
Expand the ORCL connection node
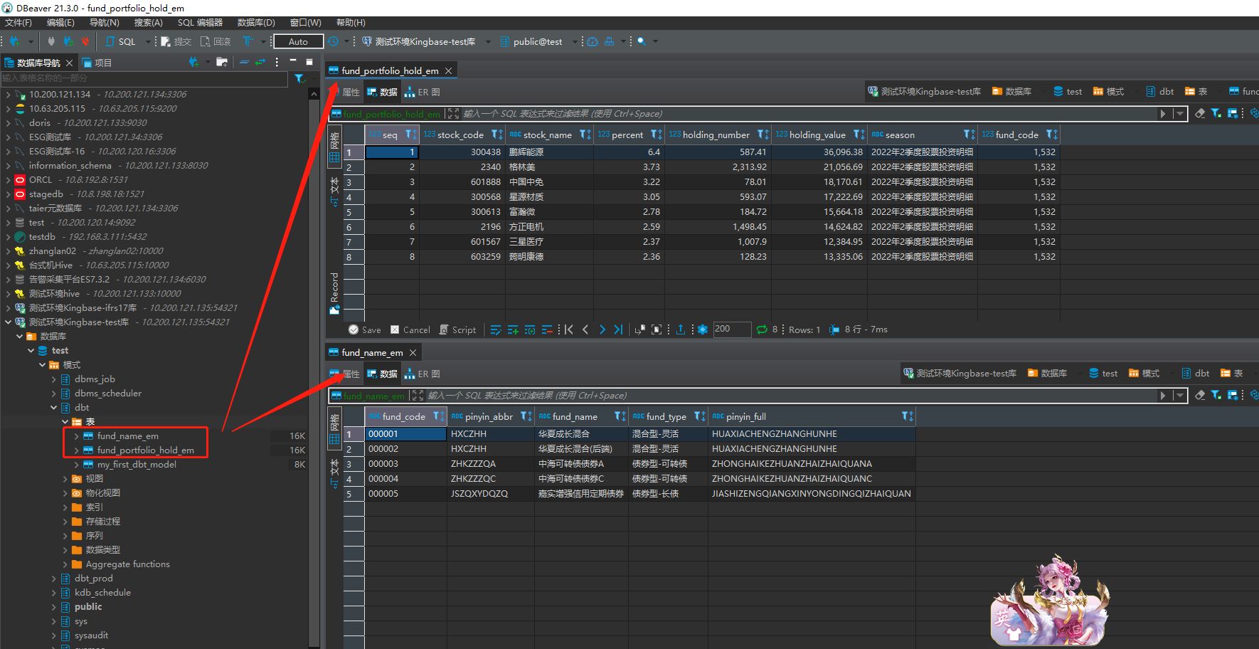coord(8,180)
